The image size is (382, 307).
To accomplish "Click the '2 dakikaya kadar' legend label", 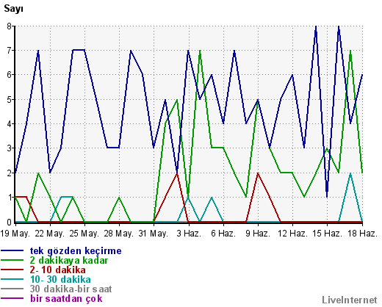I will tap(69, 261).
